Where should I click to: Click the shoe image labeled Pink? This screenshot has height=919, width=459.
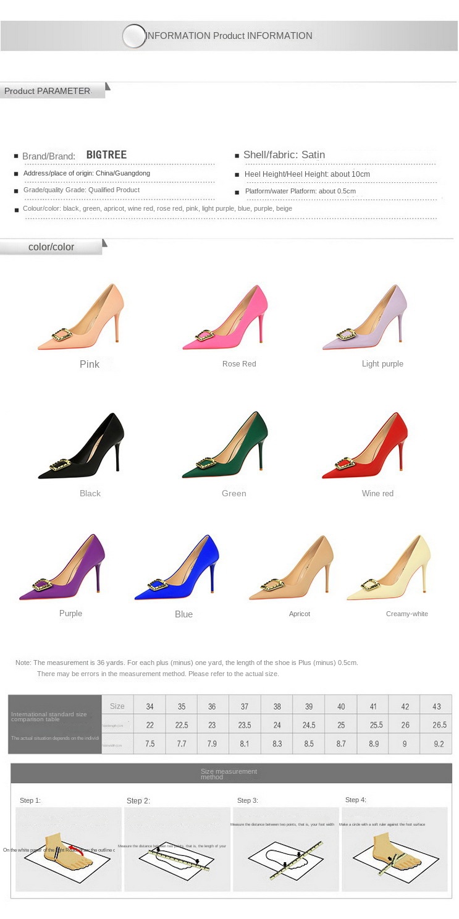(x=82, y=318)
